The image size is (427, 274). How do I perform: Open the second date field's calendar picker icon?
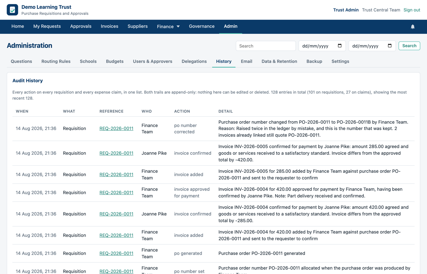[x=390, y=46]
